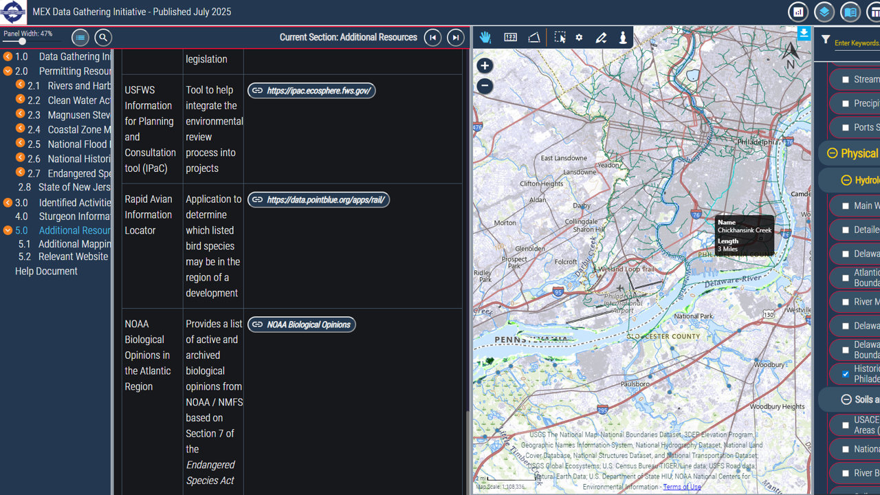Click the blue download map button

804,33
